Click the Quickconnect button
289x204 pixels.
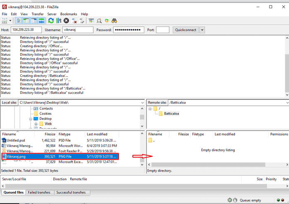(186, 30)
